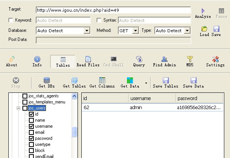Click the tree scroll up arrow

(74, 96)
